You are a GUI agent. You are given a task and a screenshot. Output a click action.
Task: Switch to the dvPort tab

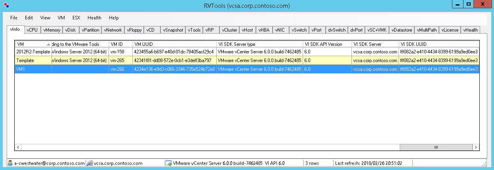357,30
